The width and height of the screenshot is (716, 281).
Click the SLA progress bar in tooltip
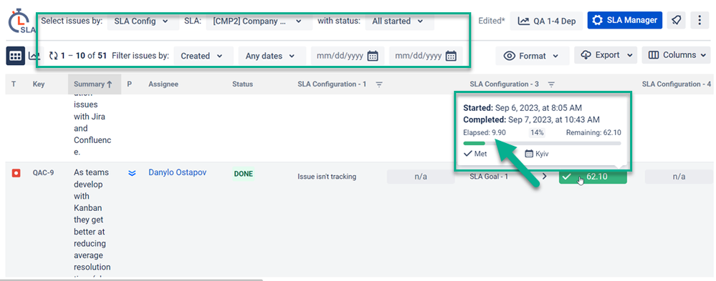click(x=542, y=144)
